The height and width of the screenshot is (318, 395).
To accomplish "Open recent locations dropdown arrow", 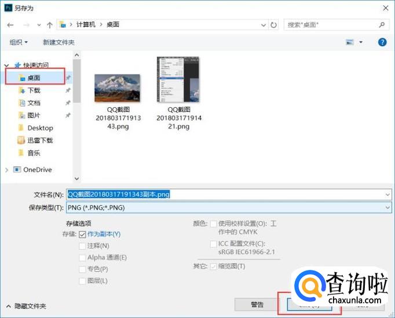I will 39,25.
